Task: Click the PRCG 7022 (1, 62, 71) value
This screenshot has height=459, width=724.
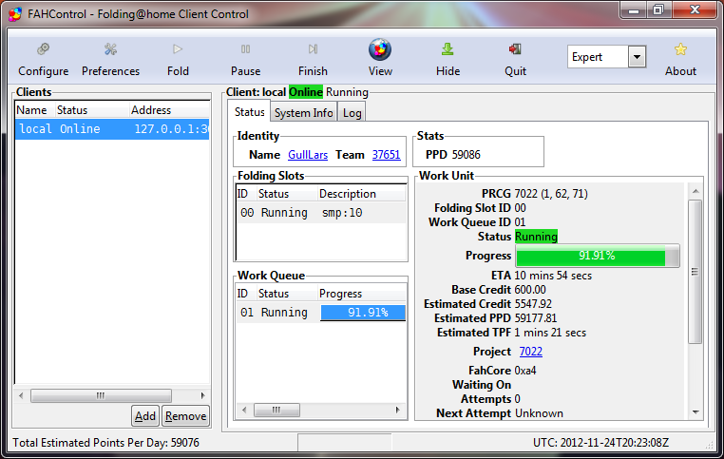Action: click(551, 194)
